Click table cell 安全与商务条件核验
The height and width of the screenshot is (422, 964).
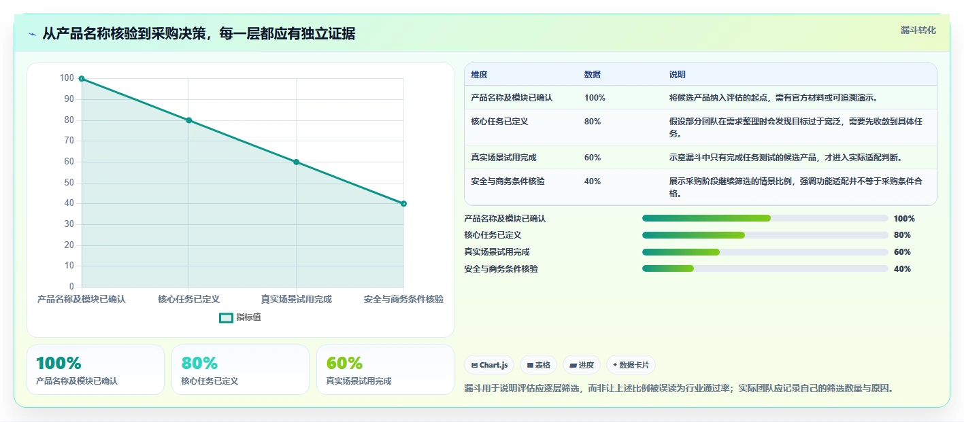coord(508,181)
